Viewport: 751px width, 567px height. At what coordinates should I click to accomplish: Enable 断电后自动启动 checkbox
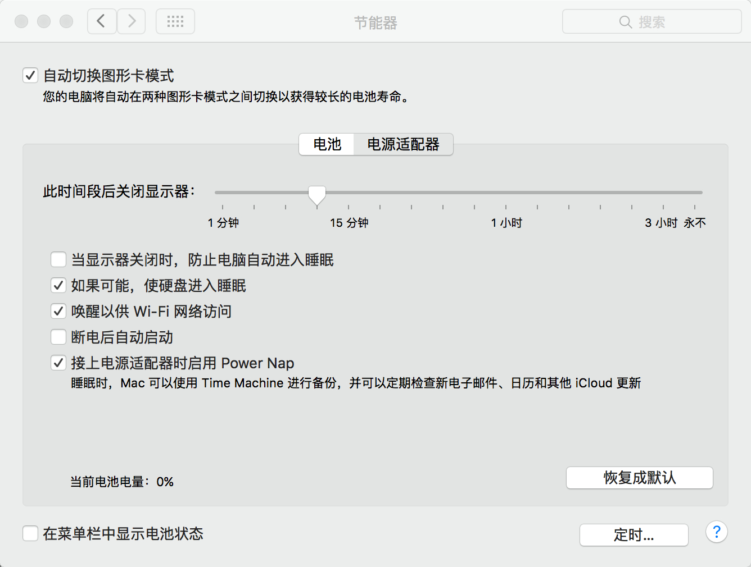point(58,337)
